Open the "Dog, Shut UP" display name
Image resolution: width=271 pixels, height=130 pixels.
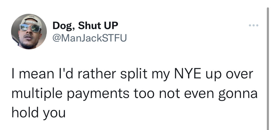pyautogui.click(x=85, y=26)
